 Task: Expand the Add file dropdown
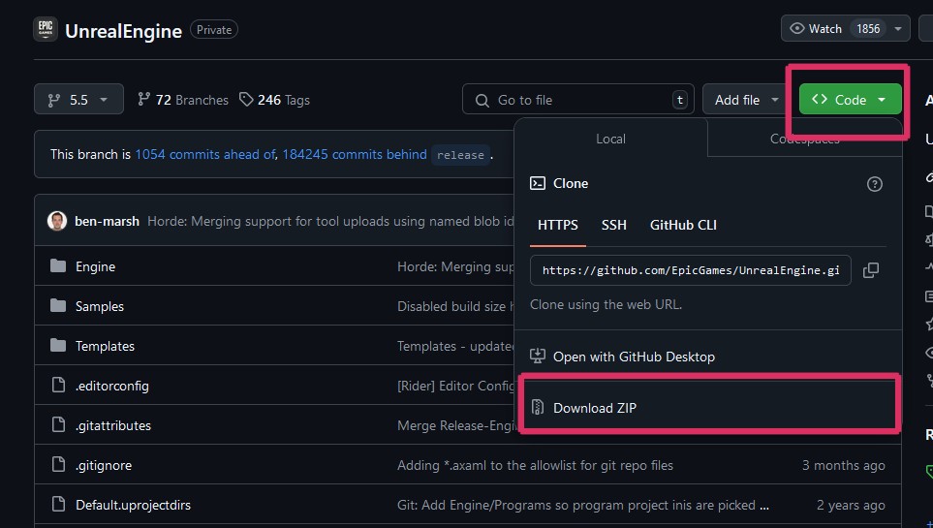(x=747, y=100)
